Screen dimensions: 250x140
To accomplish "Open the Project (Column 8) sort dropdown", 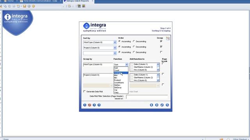I will pos(115,48).
